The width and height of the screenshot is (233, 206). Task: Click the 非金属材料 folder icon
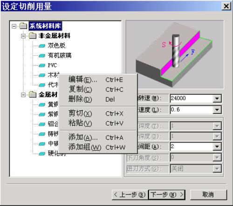point(33,36)
